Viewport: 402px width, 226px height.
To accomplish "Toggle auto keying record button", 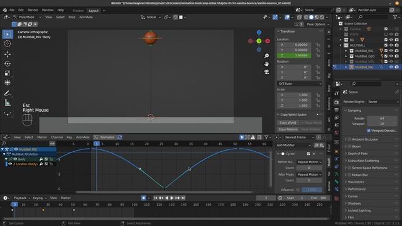I will (x=144, y=198).
